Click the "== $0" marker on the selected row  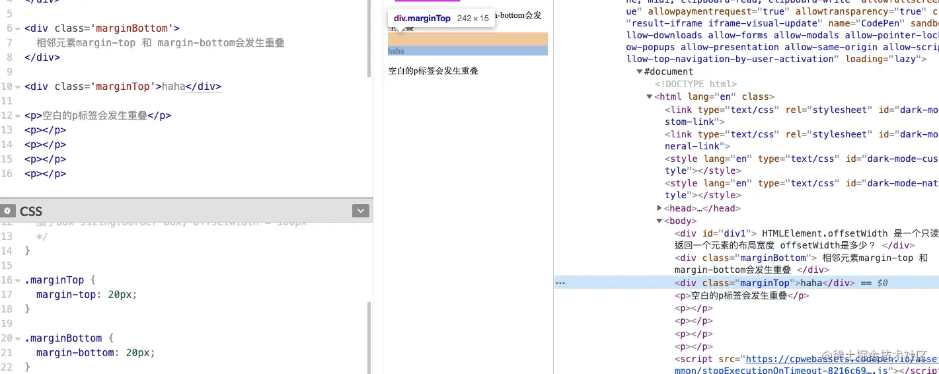coord(874,283)
